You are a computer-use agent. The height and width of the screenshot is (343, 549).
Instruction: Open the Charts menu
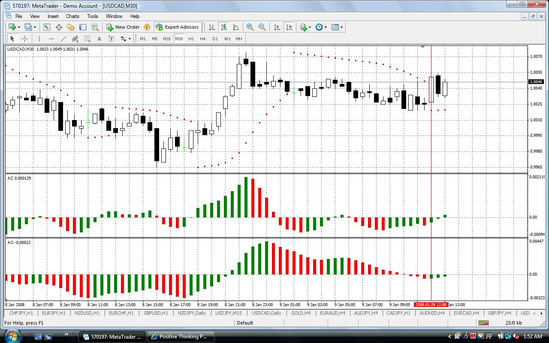(72, 16)
